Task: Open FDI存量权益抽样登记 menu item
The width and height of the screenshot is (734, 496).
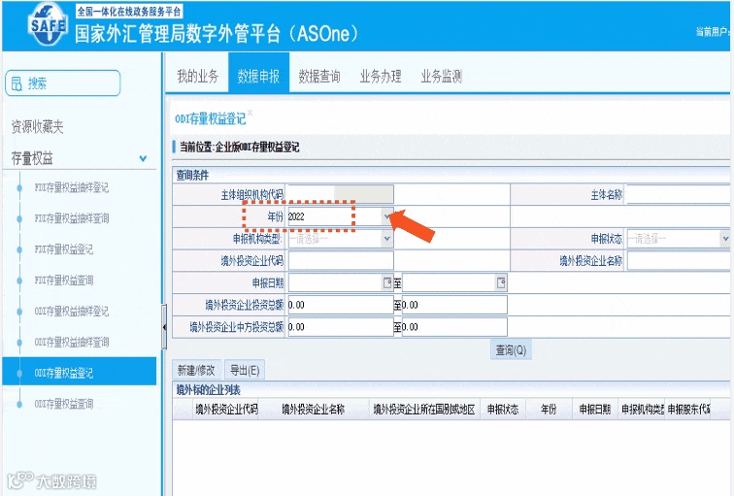Action: [72, 187]
